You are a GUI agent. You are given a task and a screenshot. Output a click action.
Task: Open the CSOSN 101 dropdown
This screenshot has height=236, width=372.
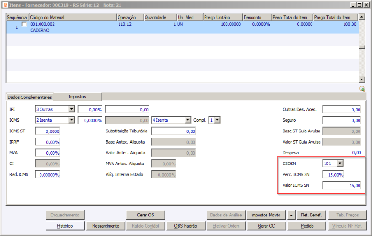(x=340, y=163)
